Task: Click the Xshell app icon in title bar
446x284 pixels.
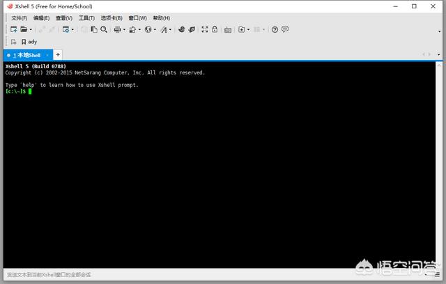Action: tap(10, 6)
